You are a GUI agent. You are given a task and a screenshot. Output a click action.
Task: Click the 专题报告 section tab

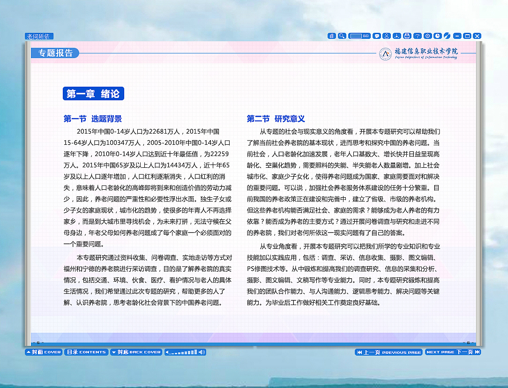[54, 53]
